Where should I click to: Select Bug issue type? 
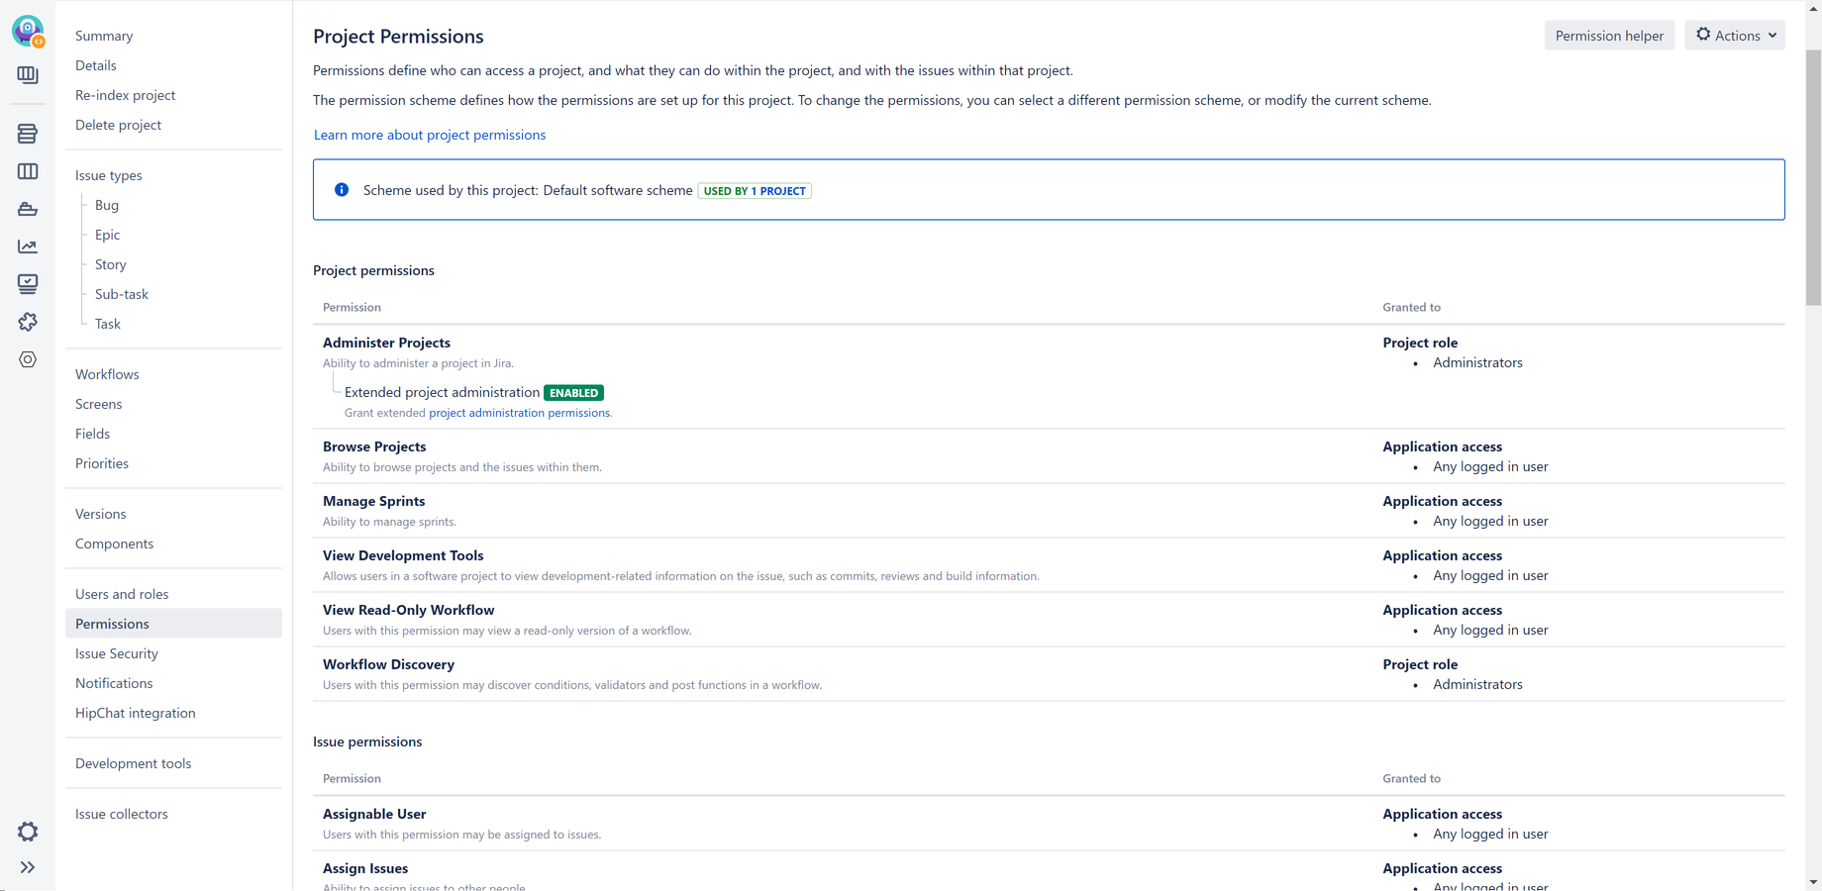(107, 205)
